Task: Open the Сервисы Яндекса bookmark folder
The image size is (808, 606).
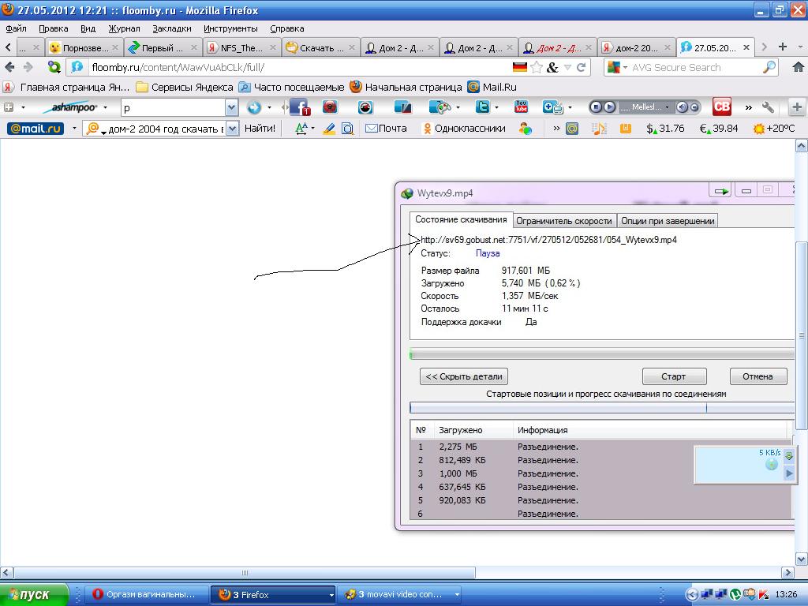Action: pyautogui.click(x=184, y=87)
